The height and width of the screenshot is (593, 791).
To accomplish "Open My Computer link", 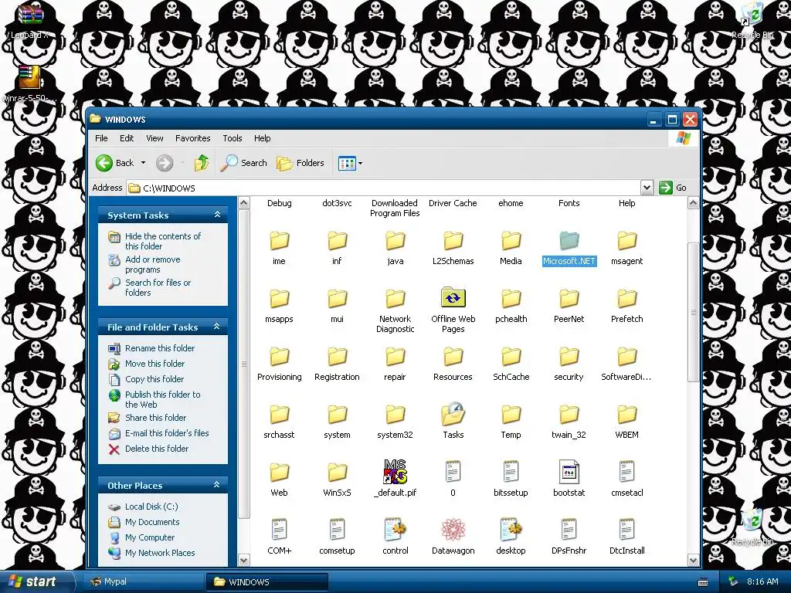I will pos(149,537).
